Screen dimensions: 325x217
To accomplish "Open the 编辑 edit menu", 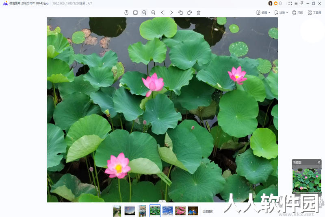I will click(263, 13).
